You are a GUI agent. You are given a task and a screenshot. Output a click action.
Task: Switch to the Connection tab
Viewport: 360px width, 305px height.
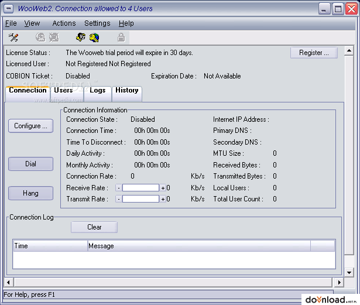click(28, 94)
